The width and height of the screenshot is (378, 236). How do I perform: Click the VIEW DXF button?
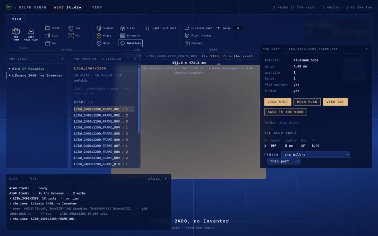click(335, 102)
